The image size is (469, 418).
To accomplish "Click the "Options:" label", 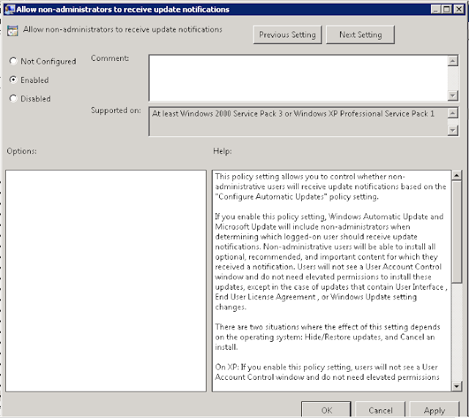I will [x=21, y=151].
